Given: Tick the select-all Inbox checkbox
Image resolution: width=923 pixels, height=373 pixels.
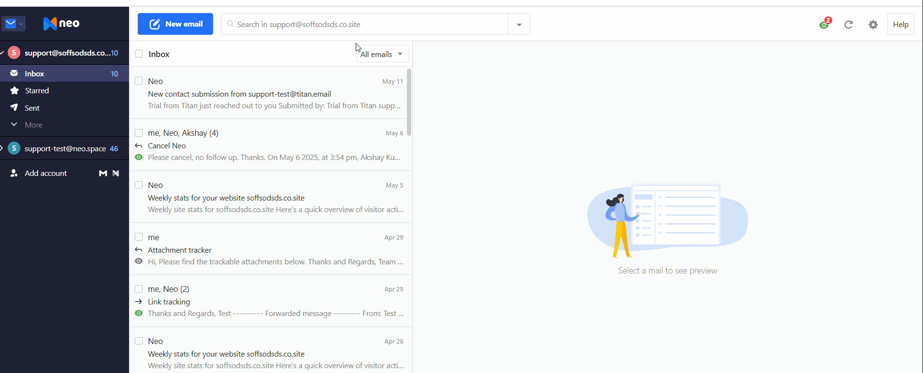Looking at the screenshot, I should point(139,54).
